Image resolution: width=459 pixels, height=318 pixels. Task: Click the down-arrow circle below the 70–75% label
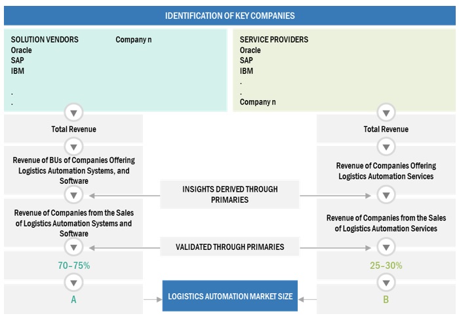point(73,283)
